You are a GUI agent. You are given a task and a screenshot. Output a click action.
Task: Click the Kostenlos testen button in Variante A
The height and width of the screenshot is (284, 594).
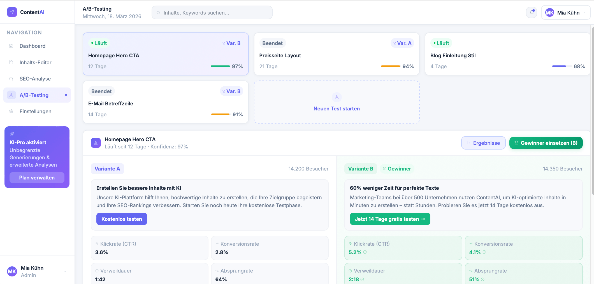coord(122,219)
